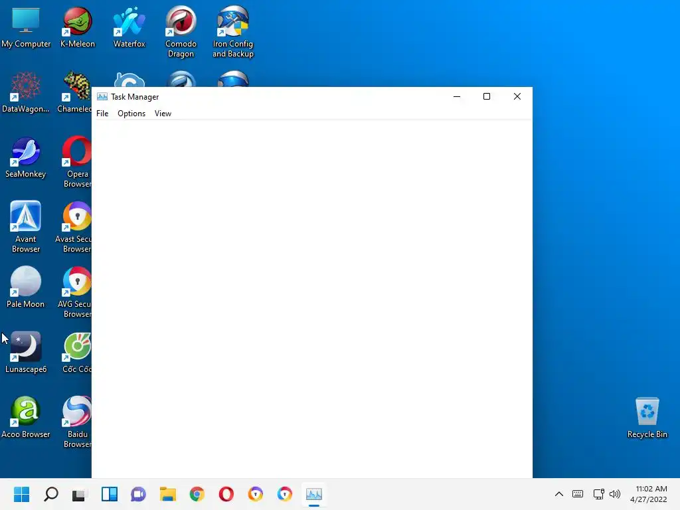Image resolution: width=680 pixels, height=510 pixels.
Task: Select the Opera Browser desktop shortcut
Action: coord(77,162)
